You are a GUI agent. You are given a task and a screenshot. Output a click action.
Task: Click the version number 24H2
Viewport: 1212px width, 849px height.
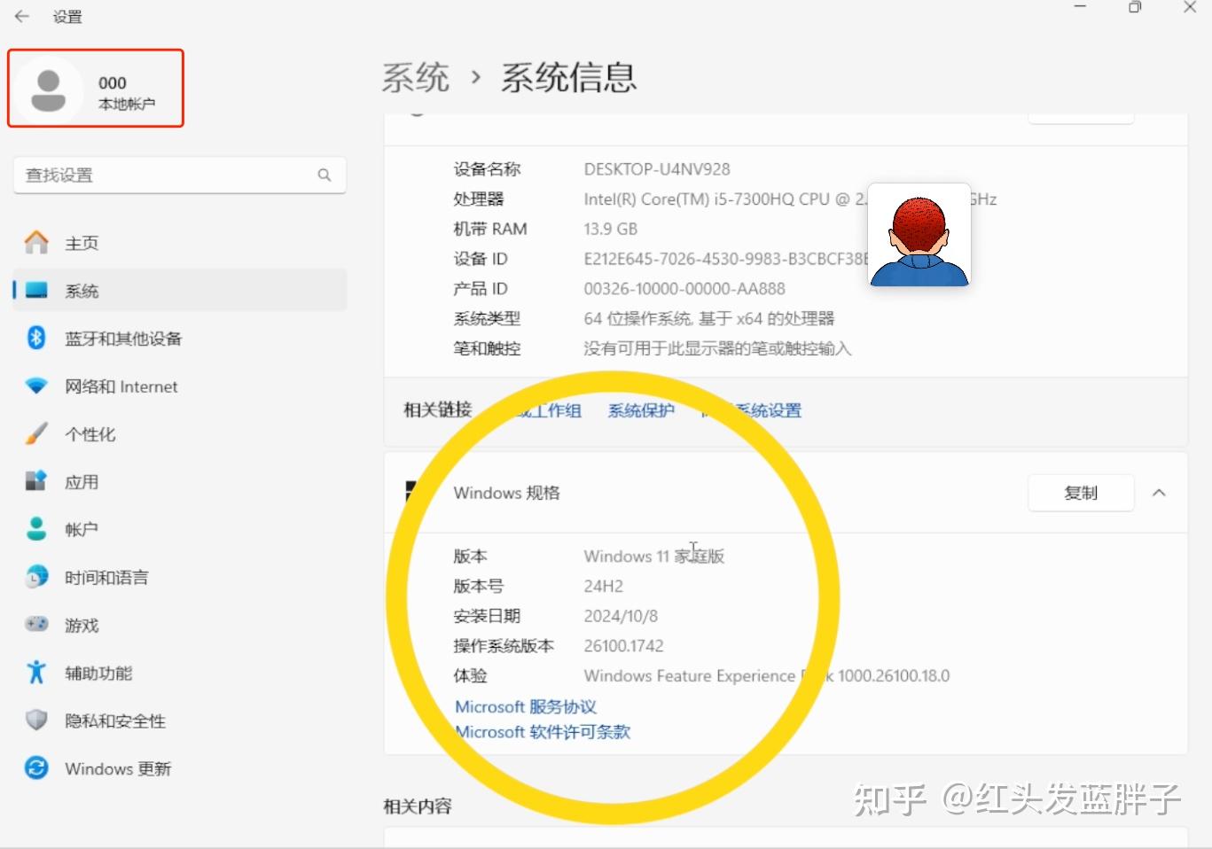tap(604, 586)
